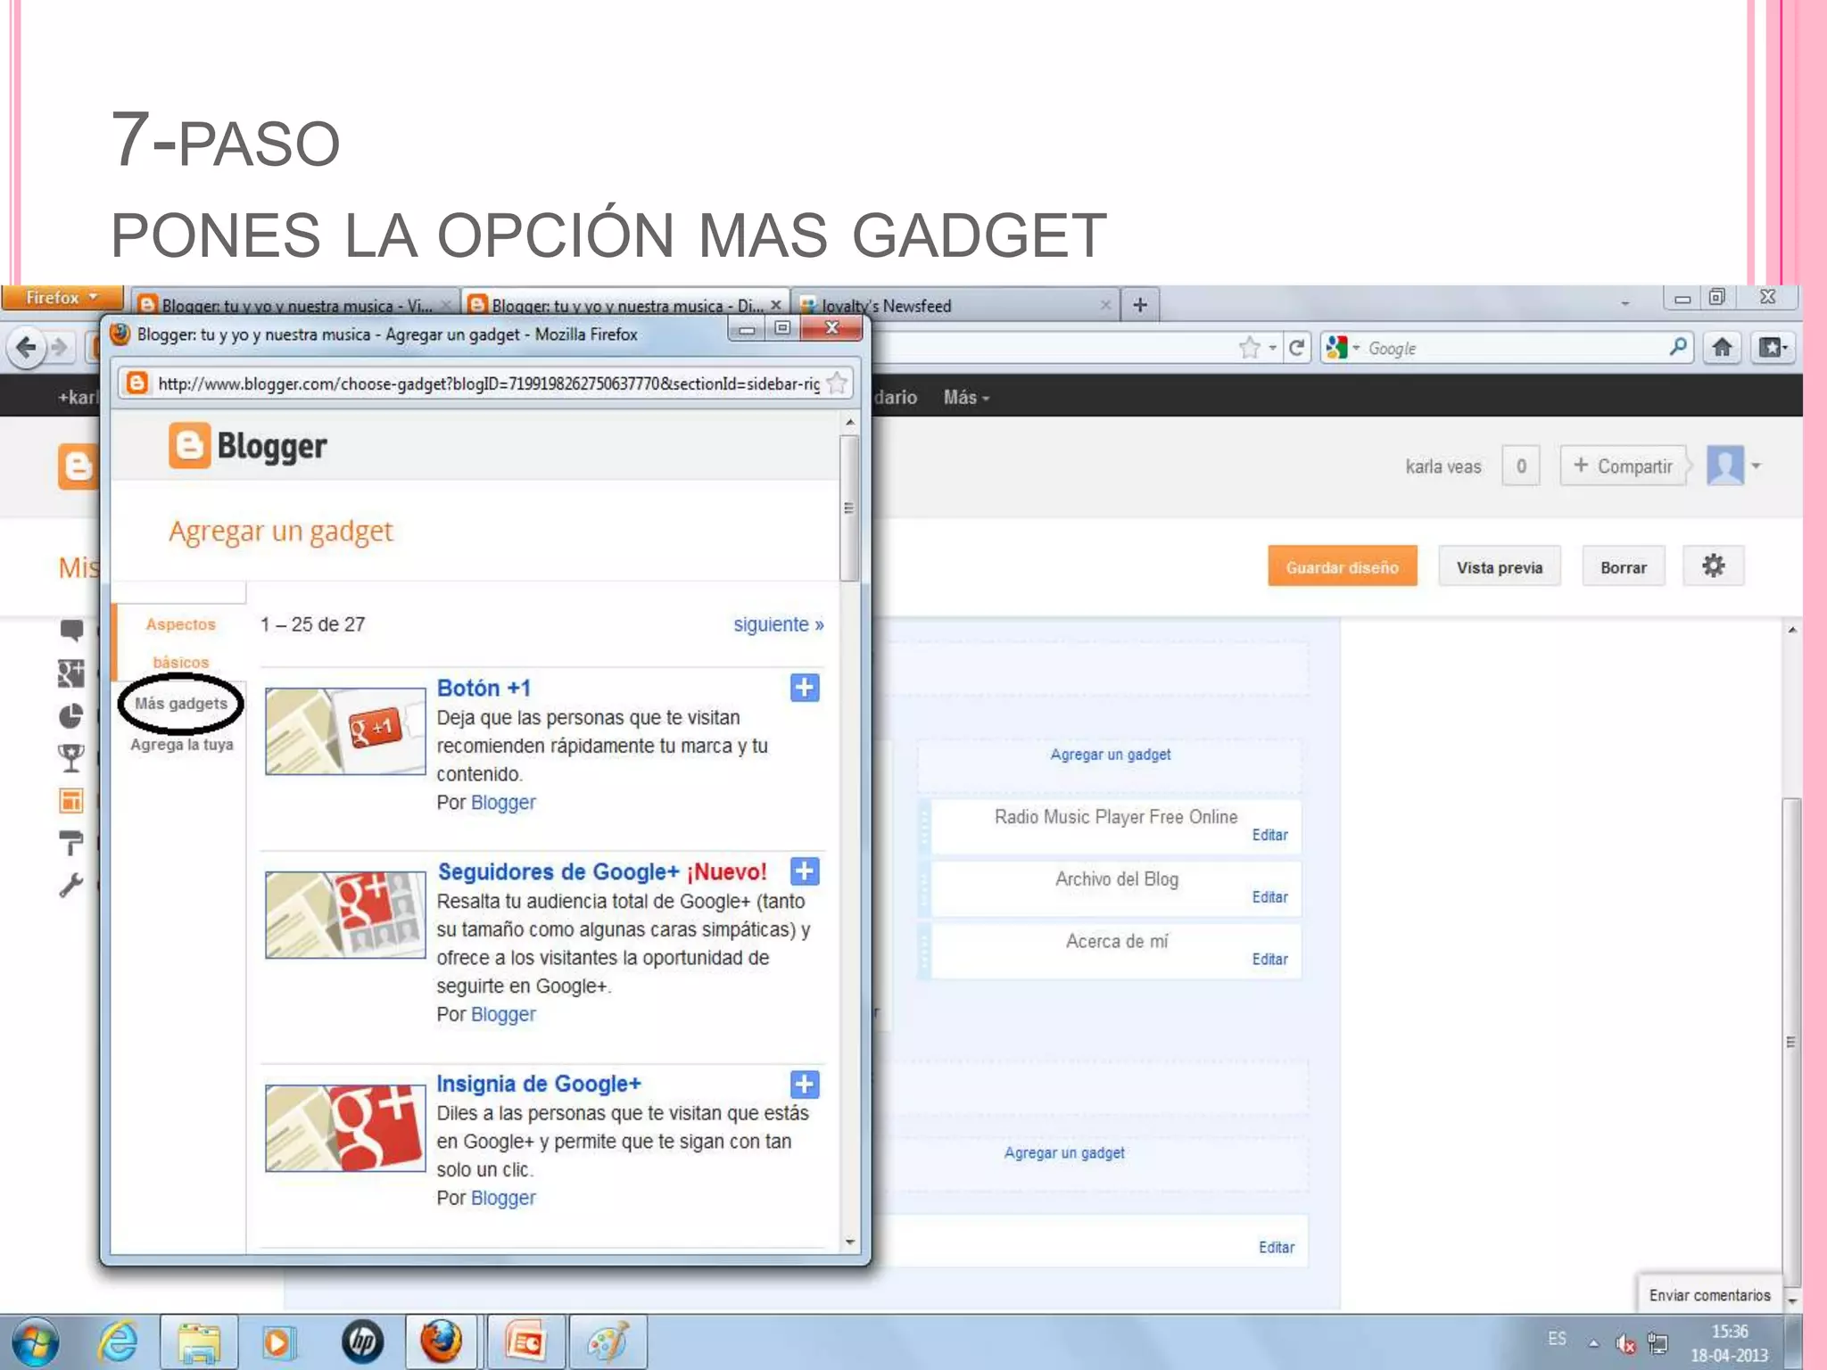Reload the page with refresh icon
The width and height of the screenshot is (1827, 1370).
tap(1296, 348)
